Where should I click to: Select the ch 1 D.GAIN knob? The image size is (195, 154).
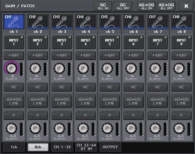click(x=11, y=128)
